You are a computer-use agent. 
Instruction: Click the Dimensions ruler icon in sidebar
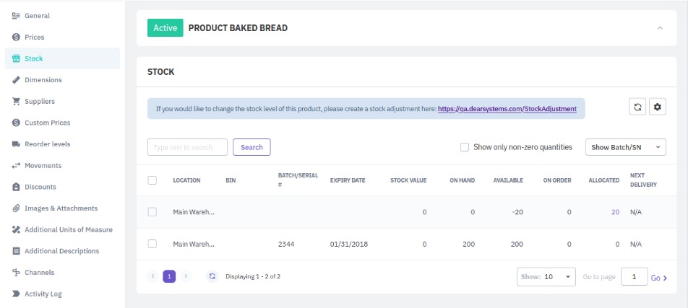tap(16, 80)
